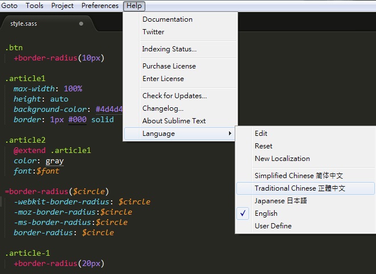This screenshot has width=376, height=274.
Task: Switch language to Simplified Chinese
Action: pos(305,175)
